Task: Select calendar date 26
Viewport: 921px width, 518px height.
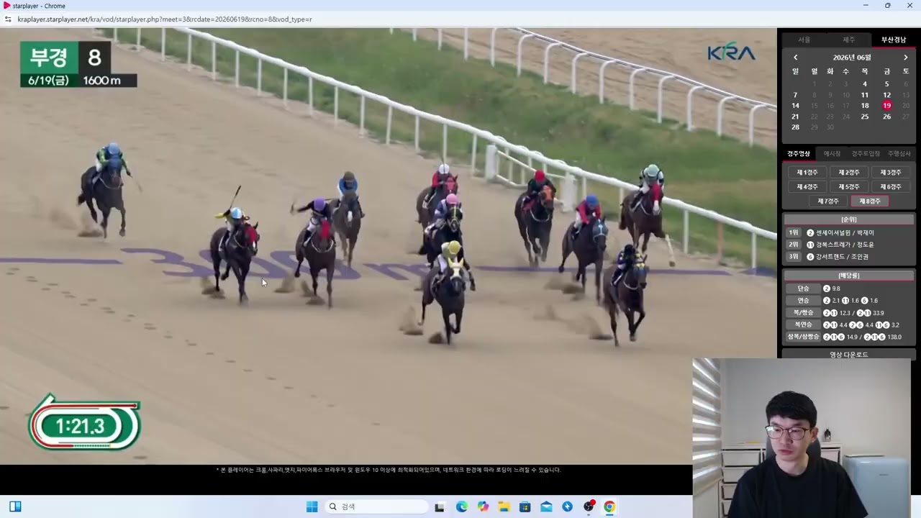Action: pos(886,117)
